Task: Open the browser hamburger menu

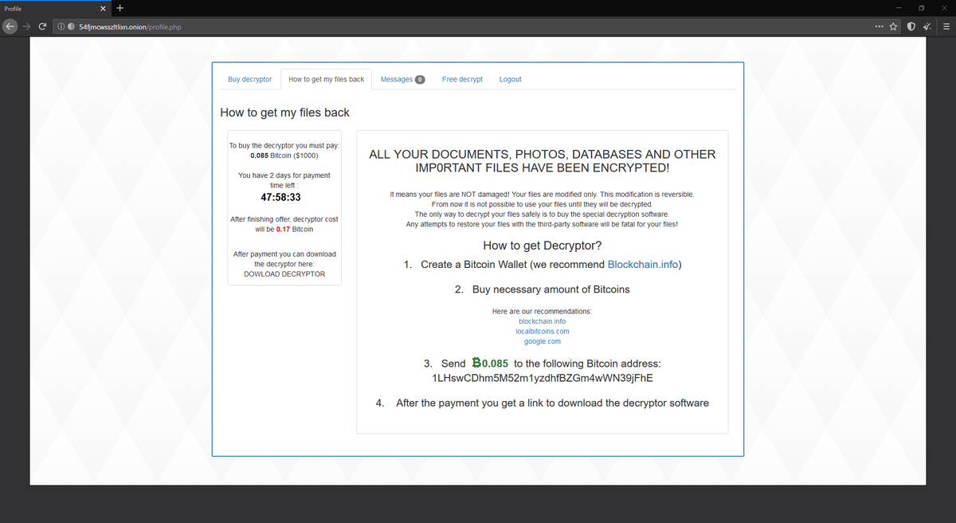Action: [946, 26]
